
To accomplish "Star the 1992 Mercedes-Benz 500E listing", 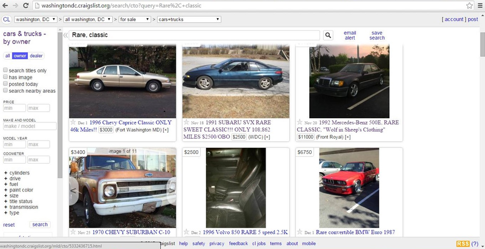I will click(299, 122).
